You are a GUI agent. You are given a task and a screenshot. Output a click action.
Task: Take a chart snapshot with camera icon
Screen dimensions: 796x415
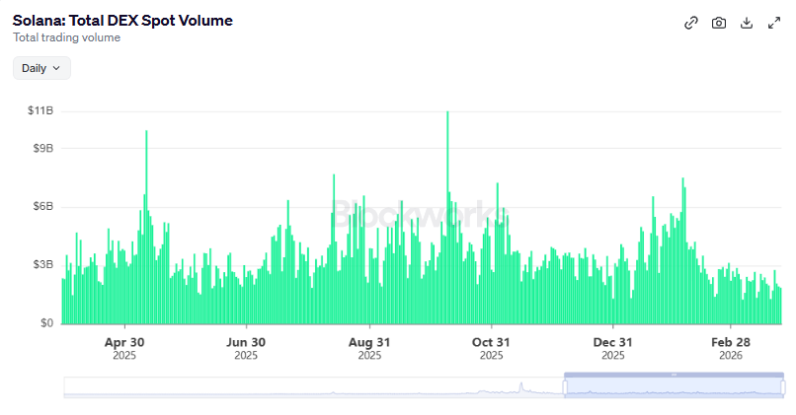coord(719,23)
